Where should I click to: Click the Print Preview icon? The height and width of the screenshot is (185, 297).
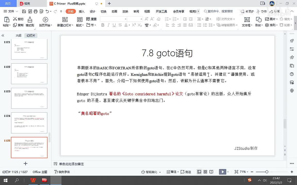coord(42,11)
